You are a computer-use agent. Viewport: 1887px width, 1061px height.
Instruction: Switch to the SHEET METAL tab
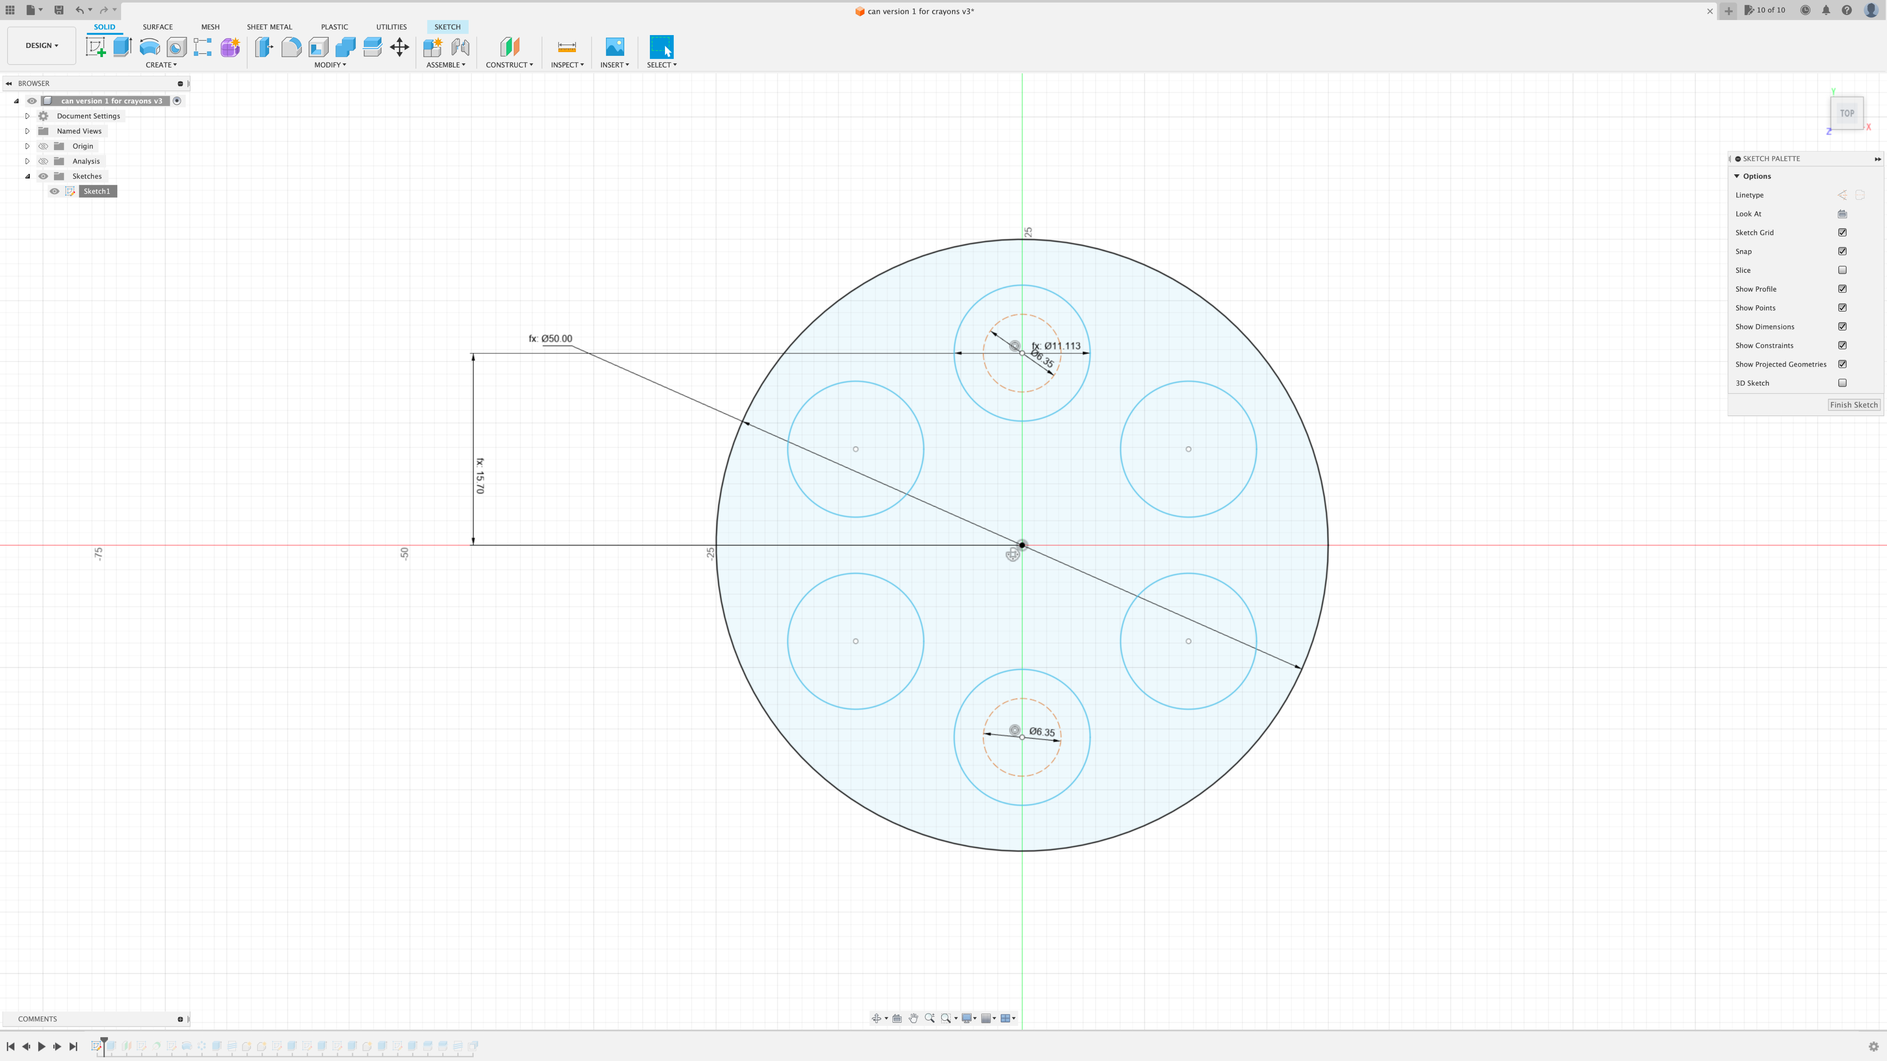[269, 26]
